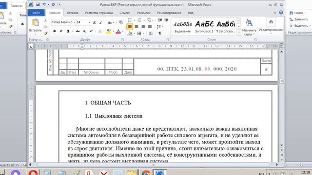Expand the bullet list options

click(135, 20)
